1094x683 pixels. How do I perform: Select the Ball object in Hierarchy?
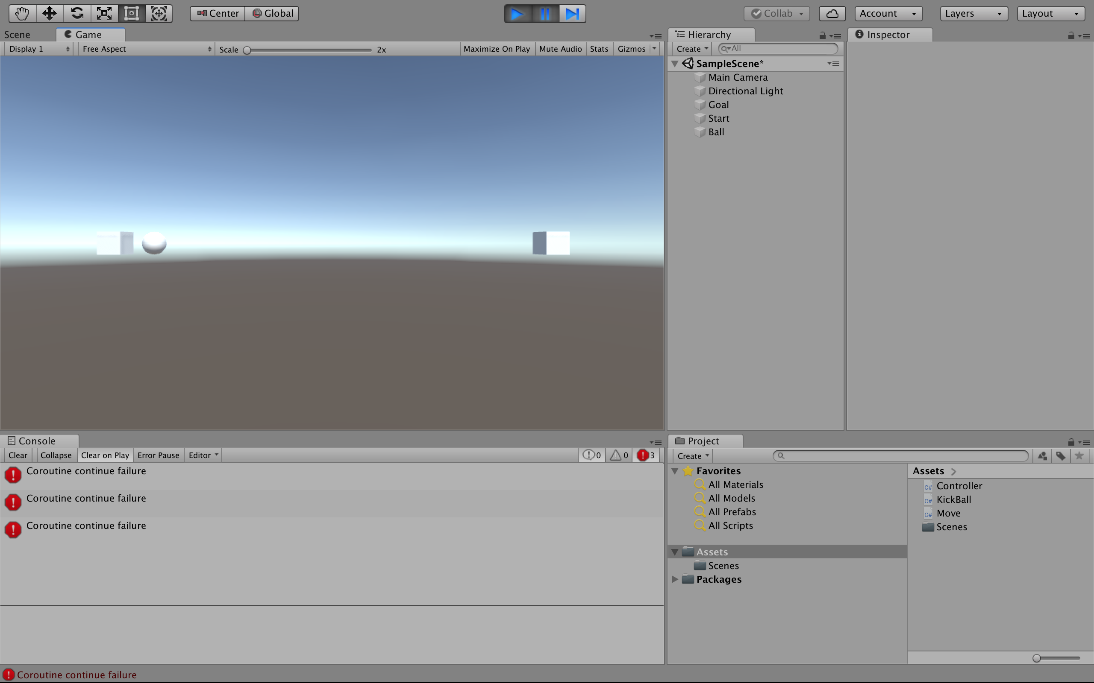(x=716, y=132)
